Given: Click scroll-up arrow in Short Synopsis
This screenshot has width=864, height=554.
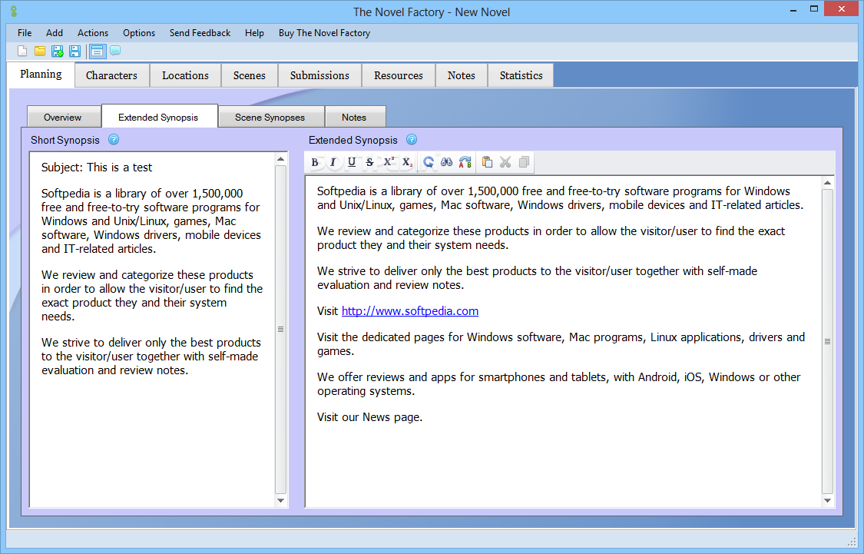Looking at the screenshot, I should (280, 159).
